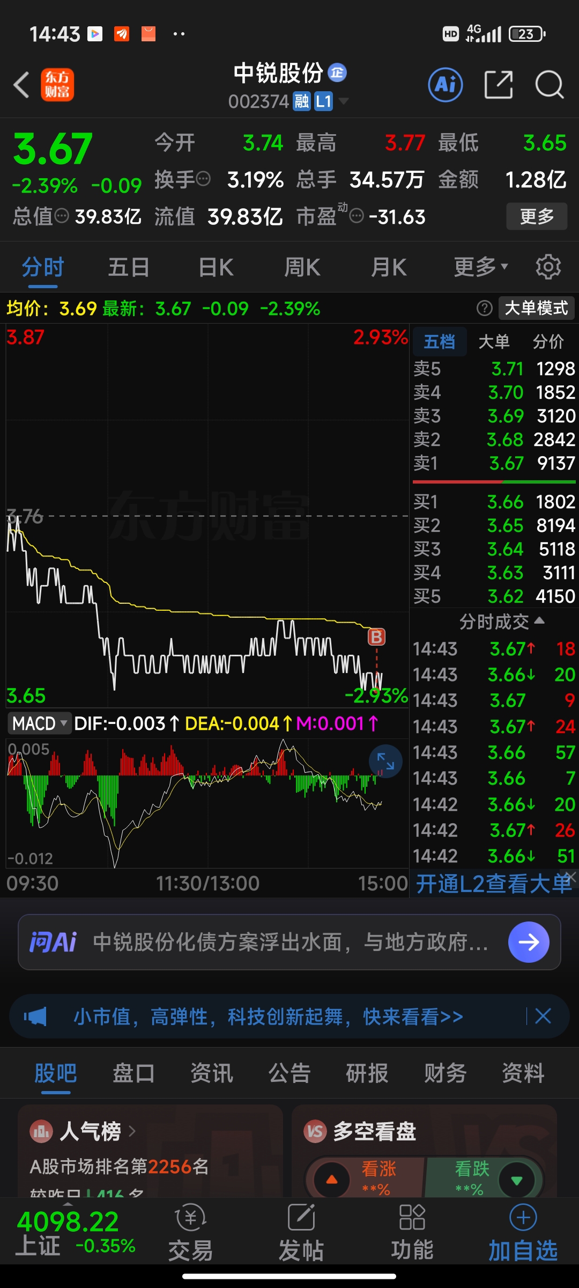Image resolution: width=579 pixels, height=1288 pixels.
Task: Expand chart to fullscreen icon
Action: pos(385,761)
